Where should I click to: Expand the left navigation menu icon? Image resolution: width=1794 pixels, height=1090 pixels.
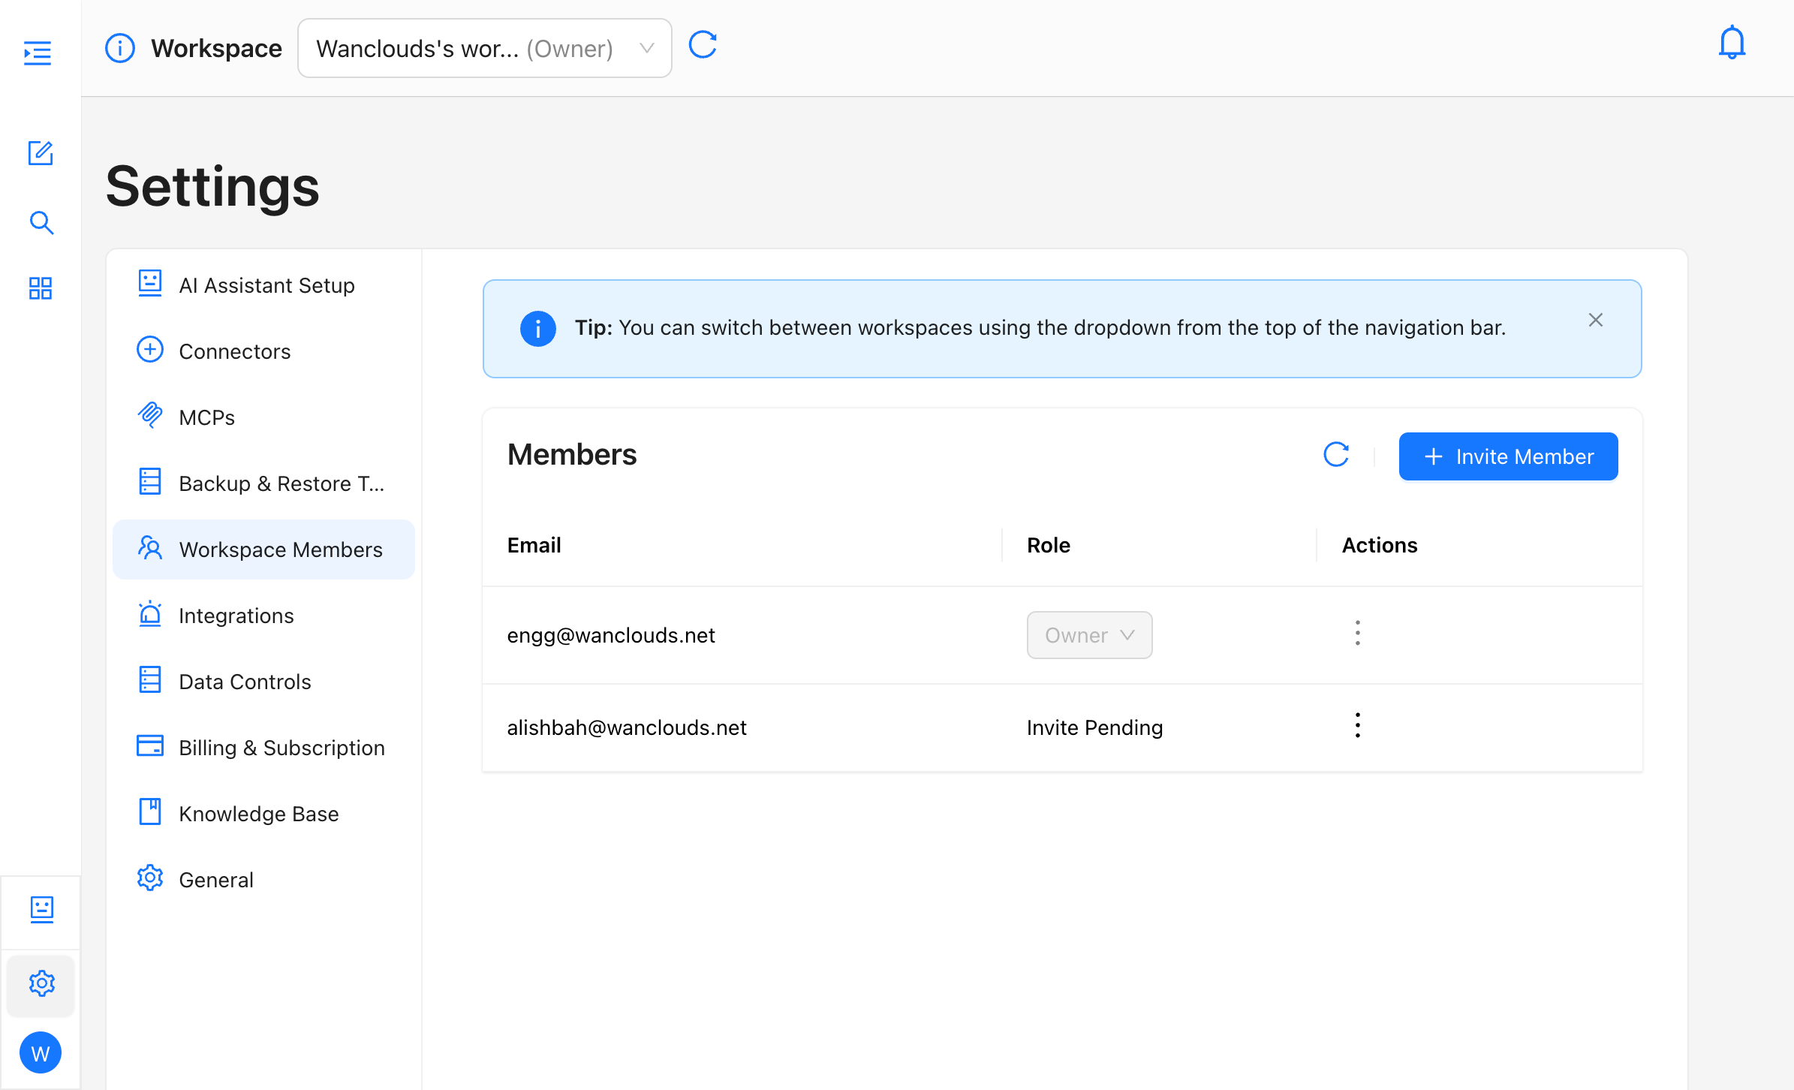coord(38,53)
